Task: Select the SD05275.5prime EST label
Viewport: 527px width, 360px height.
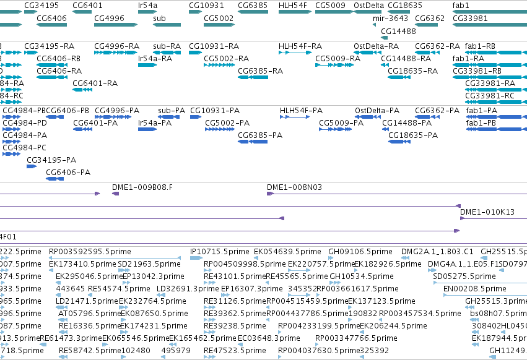Action: [x=464, y=276]
